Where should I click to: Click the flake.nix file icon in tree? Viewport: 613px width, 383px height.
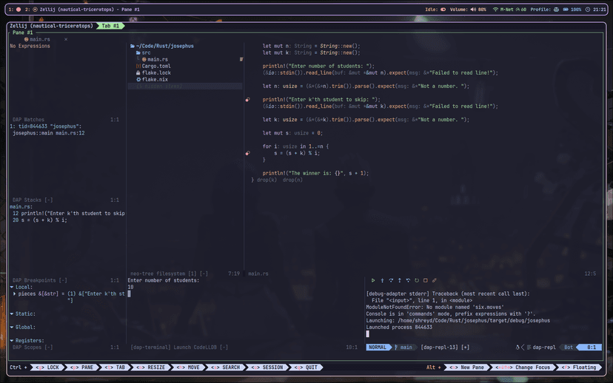click(x=138, y=79)
